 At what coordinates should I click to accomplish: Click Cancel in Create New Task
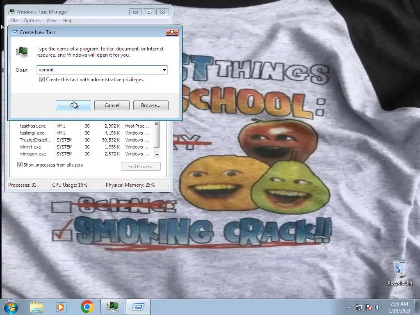click(112, 105)
